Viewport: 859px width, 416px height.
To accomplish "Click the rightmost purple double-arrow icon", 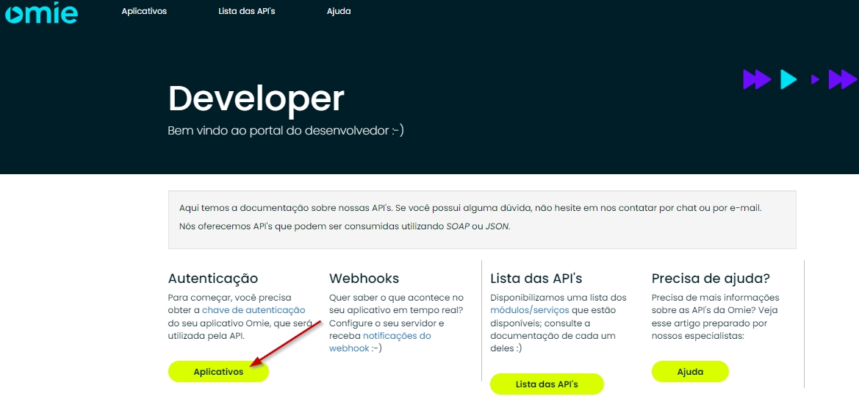I will (842, 79).
